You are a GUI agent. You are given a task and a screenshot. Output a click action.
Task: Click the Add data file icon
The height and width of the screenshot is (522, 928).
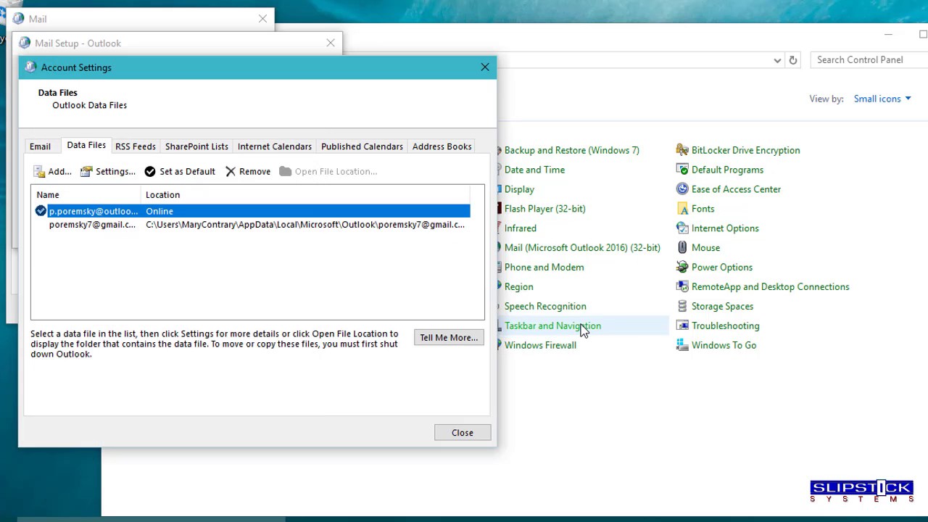pyautogui.click(x=39, y=172)
